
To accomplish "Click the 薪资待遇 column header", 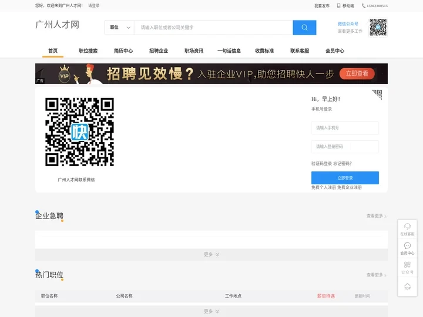I will pyautogui.click(x=326, y=296).
